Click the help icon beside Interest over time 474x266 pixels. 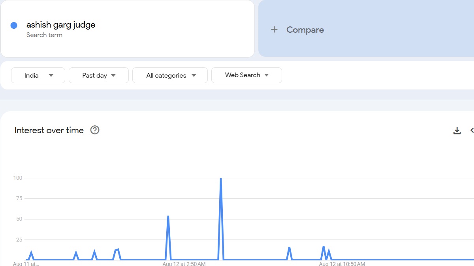[95, 130]
